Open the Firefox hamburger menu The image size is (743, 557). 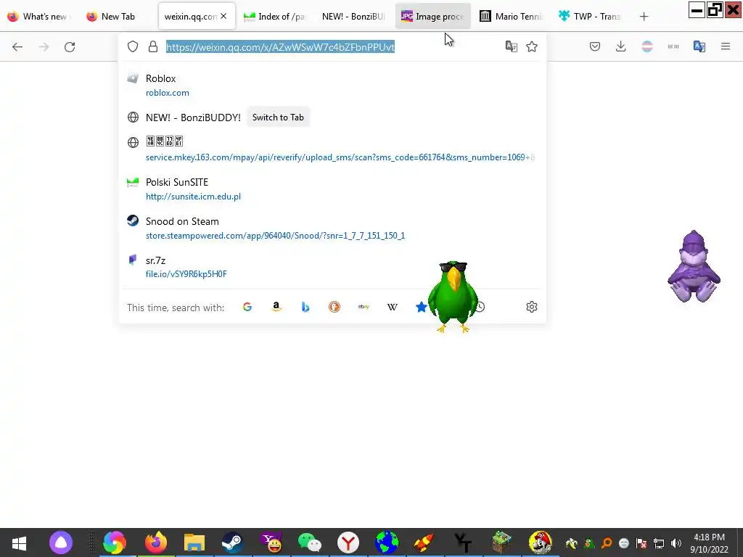726,46
